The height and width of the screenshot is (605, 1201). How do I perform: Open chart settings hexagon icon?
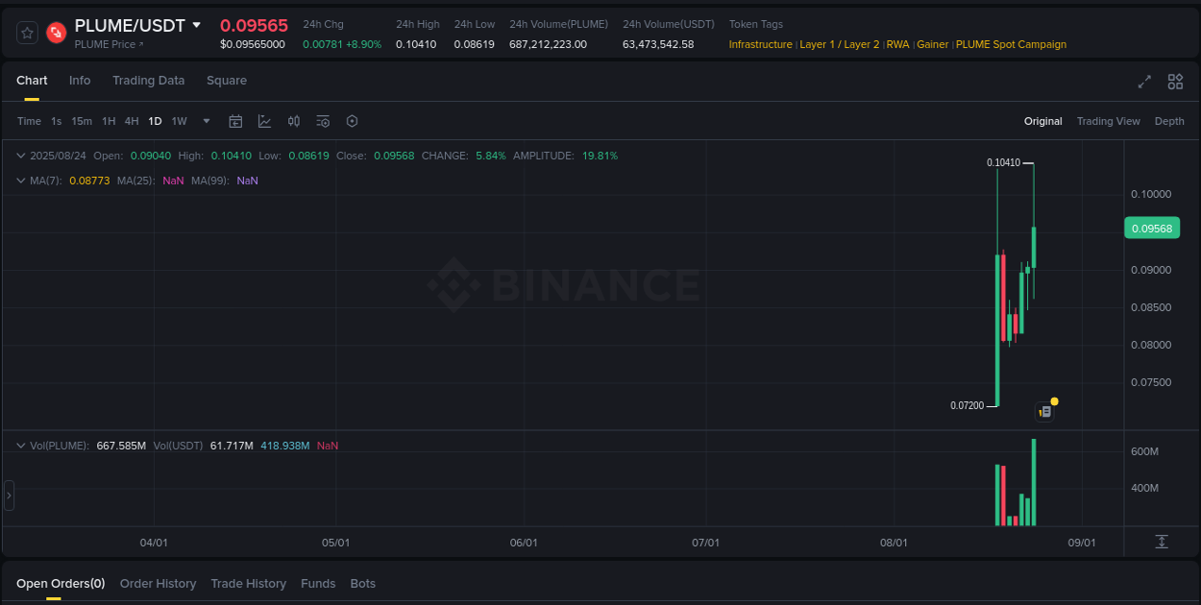tap(352, 121)
